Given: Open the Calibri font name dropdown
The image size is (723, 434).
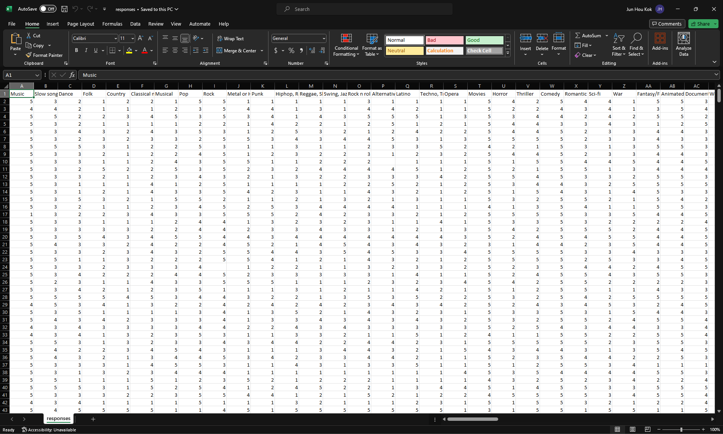Looking at the screenshot, I should coord(116,38).
